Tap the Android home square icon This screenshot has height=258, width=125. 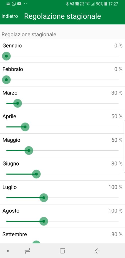tap(62, 251)
